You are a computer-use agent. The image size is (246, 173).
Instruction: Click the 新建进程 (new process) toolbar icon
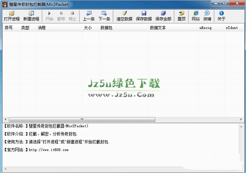(x=31, y=16)
